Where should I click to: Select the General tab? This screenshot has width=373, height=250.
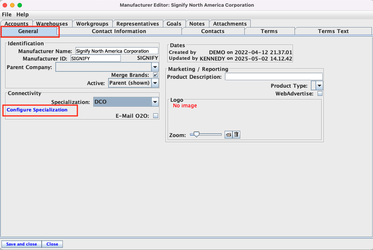click(x=28, y=31)
